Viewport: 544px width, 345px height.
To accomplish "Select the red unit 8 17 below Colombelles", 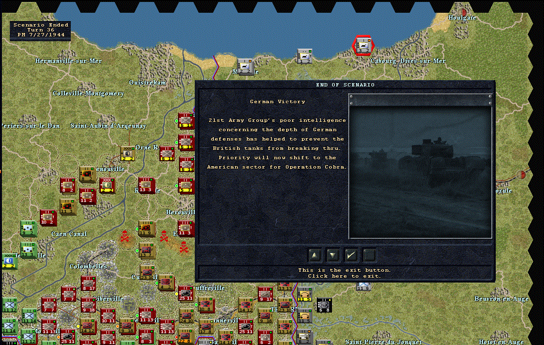I will 88,283.
